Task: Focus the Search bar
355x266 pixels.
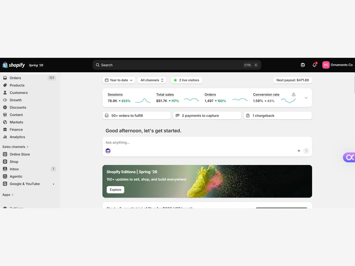Action: click(x=177, y=65)
